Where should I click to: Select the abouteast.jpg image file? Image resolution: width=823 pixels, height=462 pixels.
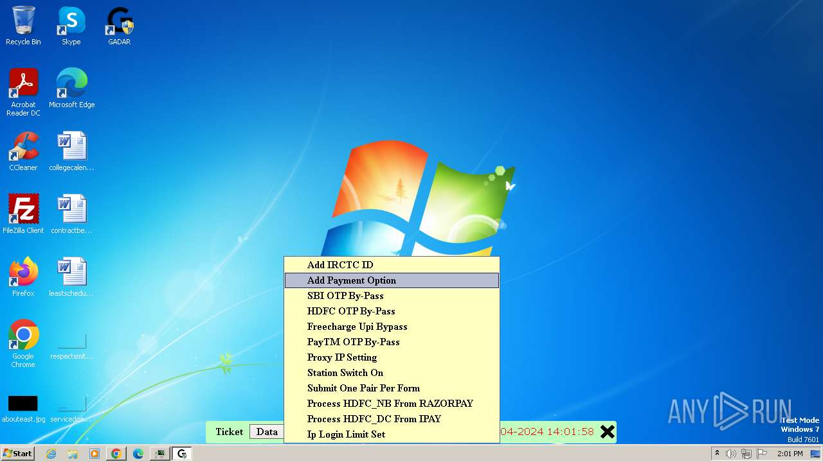click(23, 409)
